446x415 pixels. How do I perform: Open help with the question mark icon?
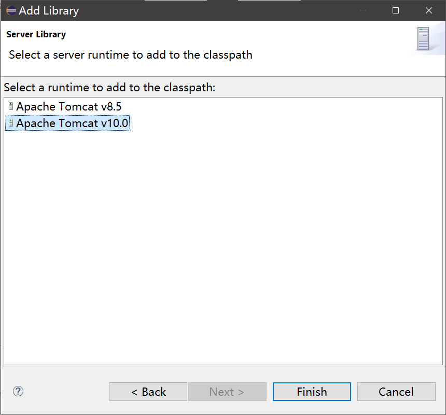pyautogui.click(x=18, y=392)
